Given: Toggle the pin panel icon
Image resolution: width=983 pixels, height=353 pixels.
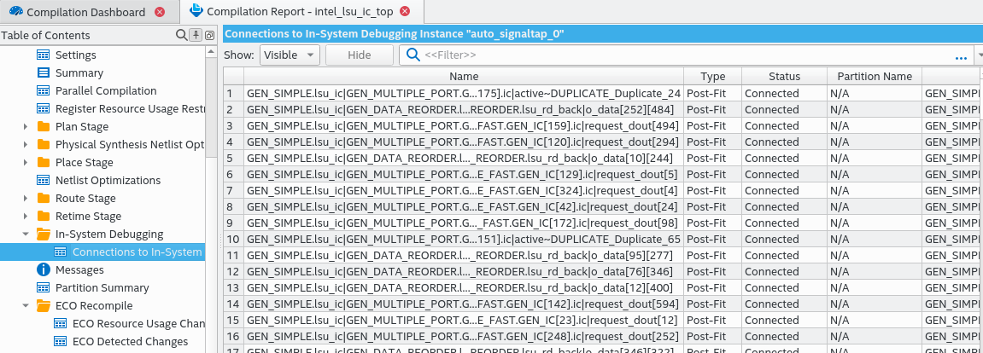Looking at the screenshot, I should click(x=196, y=35).
